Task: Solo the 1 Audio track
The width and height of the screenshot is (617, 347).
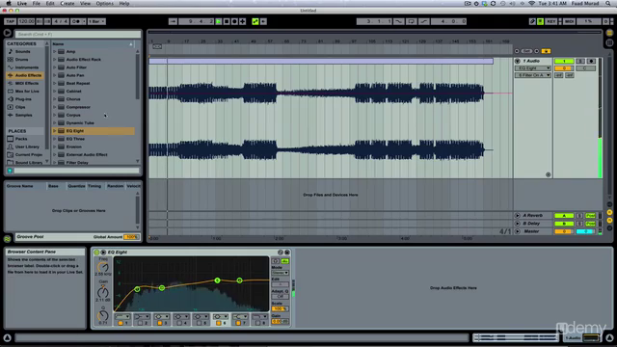Action: (x=580, y=61)
